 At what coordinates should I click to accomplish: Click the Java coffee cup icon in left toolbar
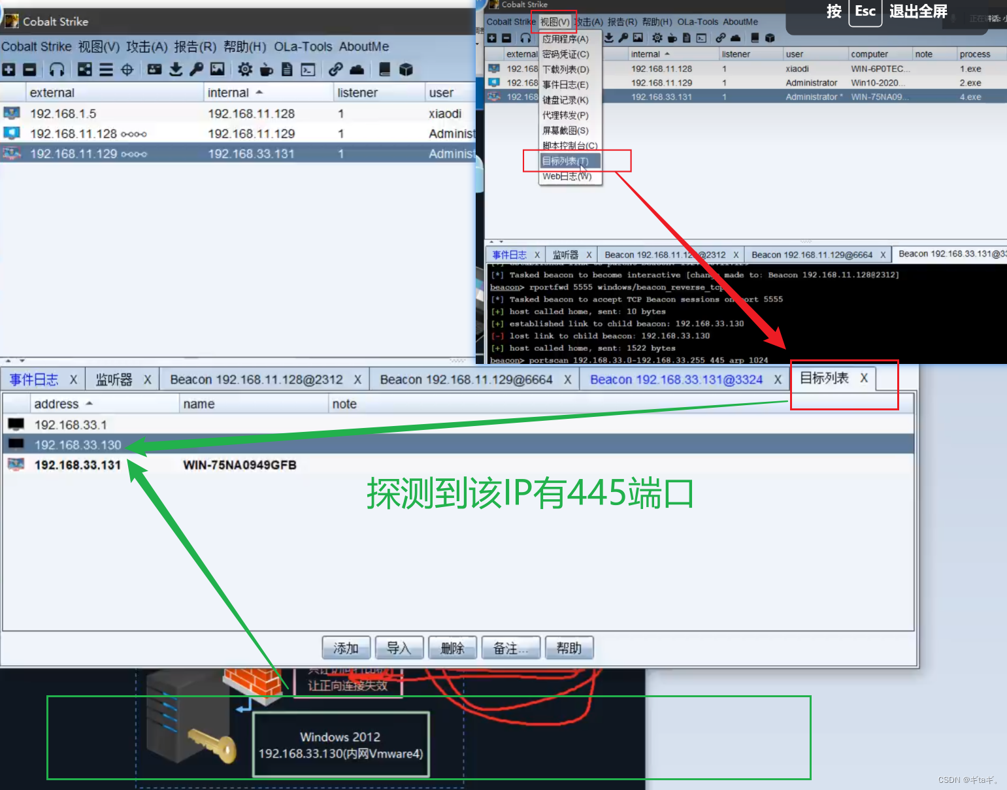click(266, 69)
